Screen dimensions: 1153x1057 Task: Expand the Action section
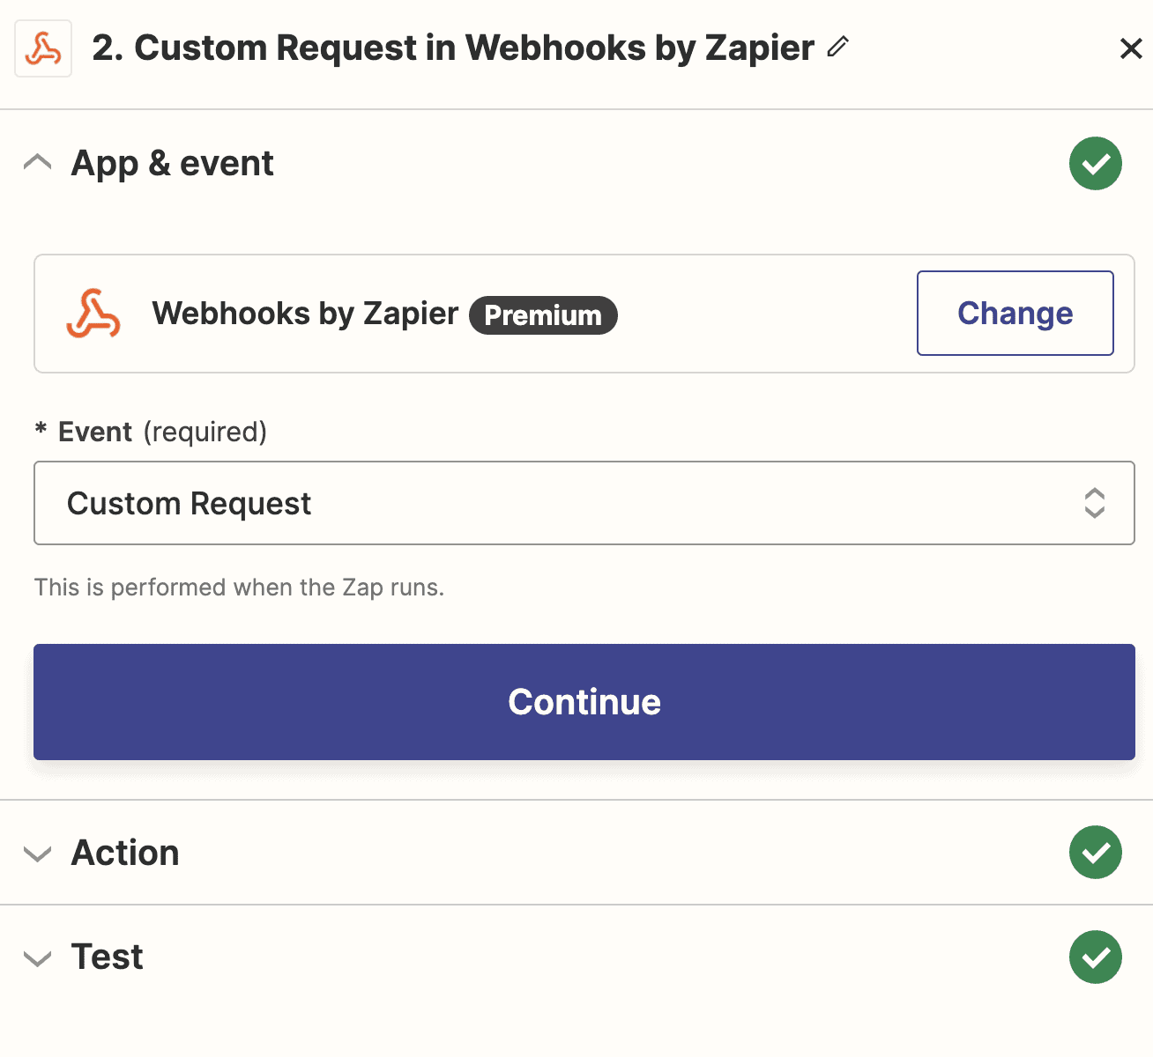pyautogui.click(x=38, y=854)
